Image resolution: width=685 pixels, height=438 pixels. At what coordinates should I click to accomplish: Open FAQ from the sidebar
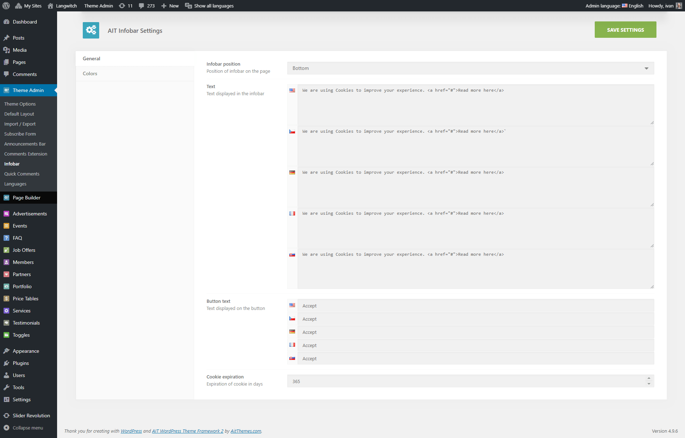(29, 238)
